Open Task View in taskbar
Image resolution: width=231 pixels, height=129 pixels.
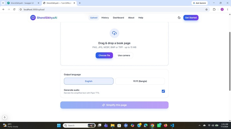99,126
